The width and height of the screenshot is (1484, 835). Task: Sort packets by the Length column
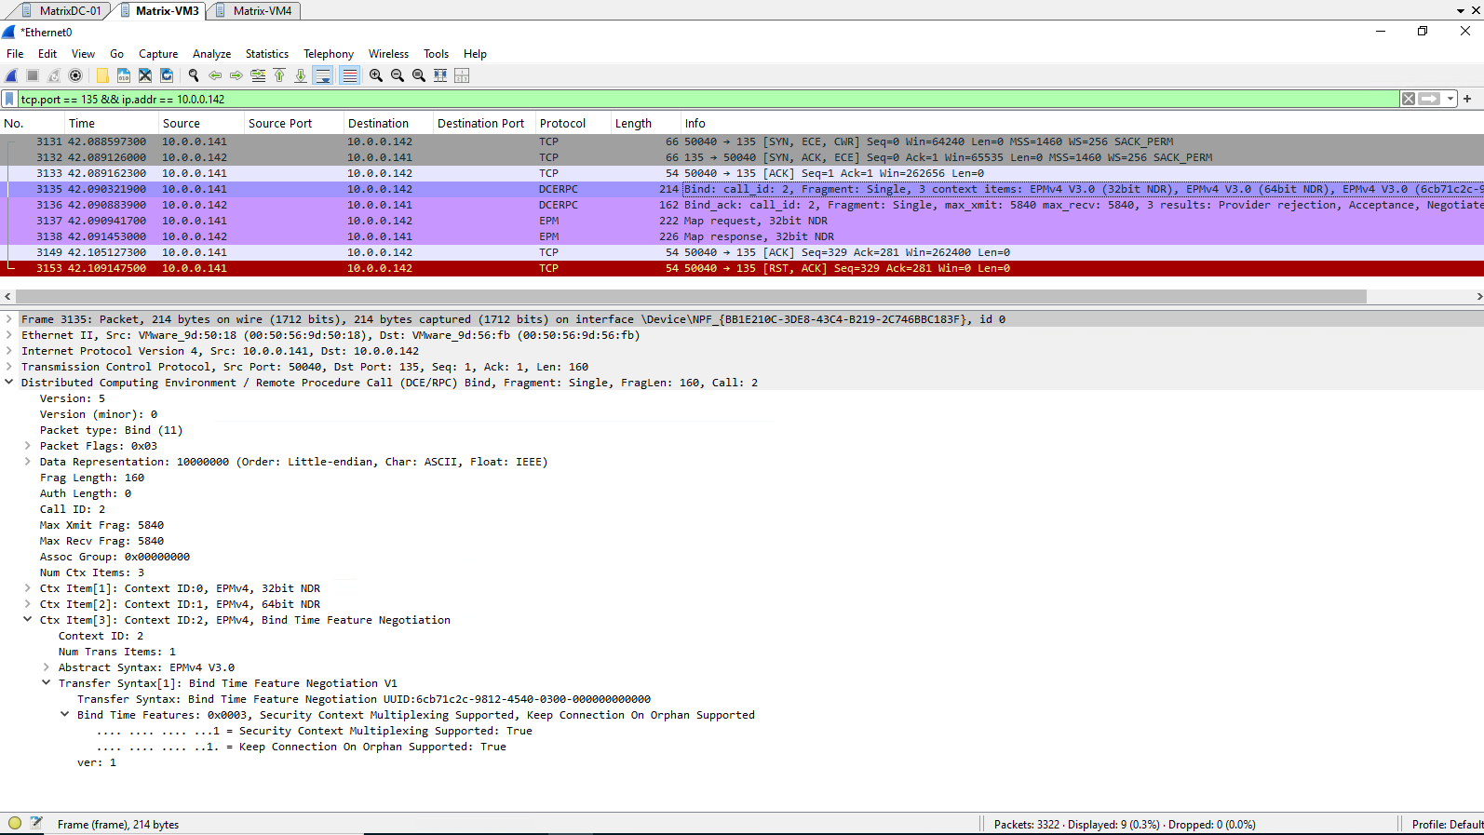(645, 123)
